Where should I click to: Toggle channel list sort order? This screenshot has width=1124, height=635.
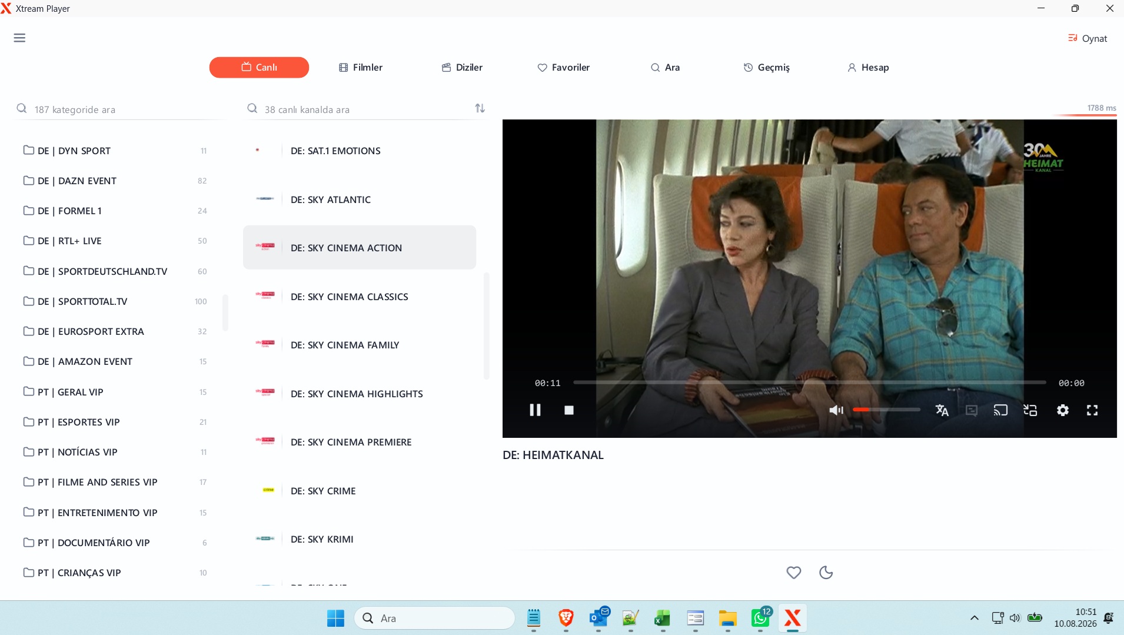point(480,108)
